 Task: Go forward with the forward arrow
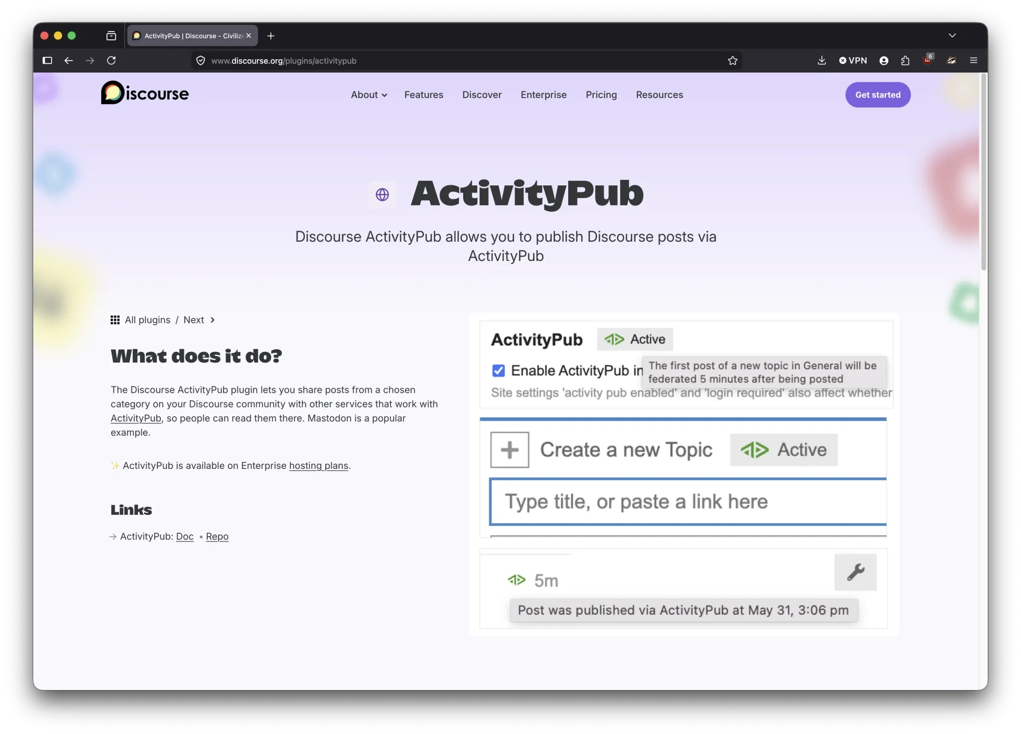point(90,60)
